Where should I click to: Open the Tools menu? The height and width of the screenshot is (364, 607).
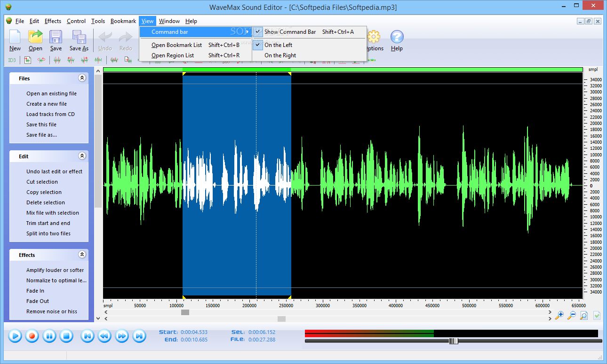[x=98, y=21]
